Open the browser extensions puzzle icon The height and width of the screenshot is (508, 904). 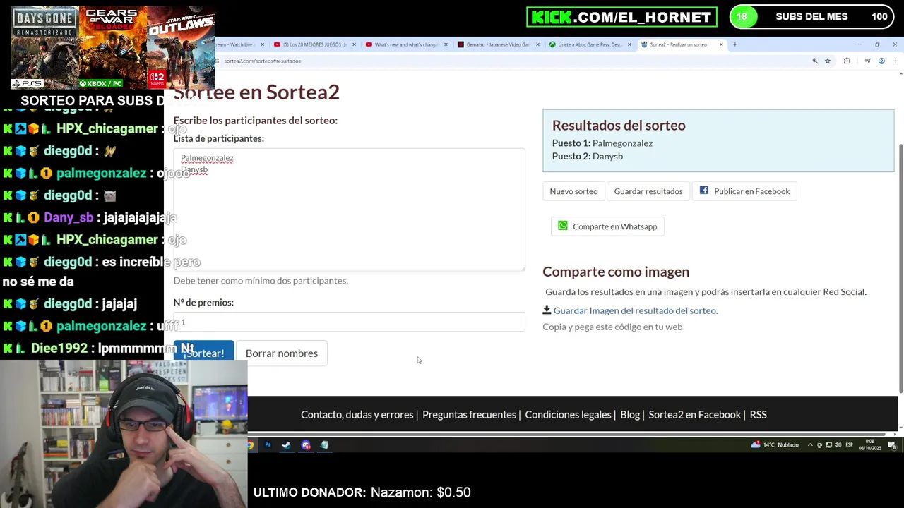coord(847,61)
